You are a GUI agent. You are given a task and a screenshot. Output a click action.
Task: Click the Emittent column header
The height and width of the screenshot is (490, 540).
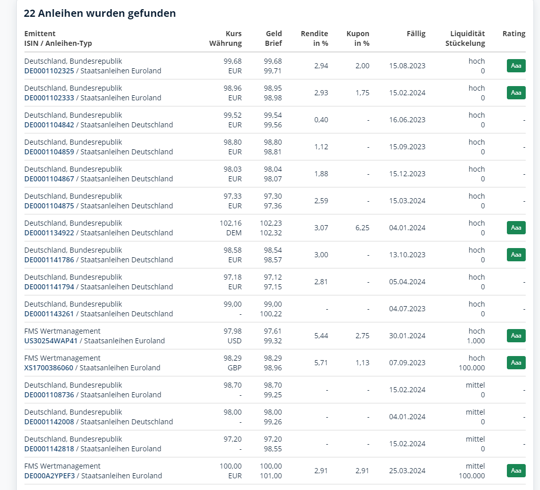(40, 34)
